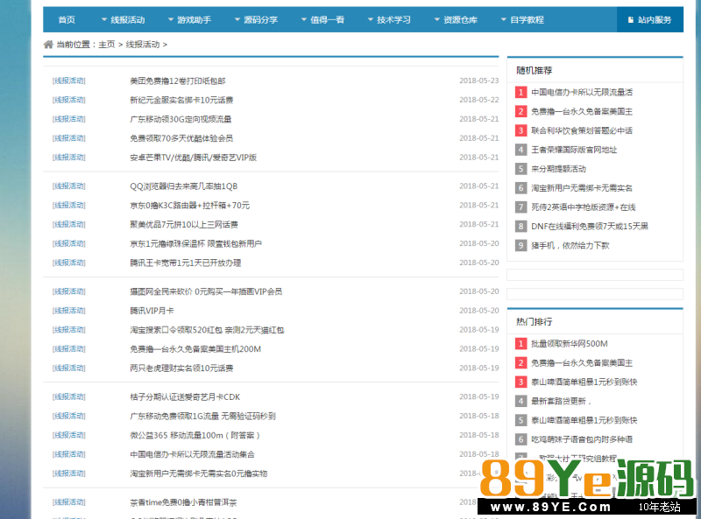The width and height of the screenshot is (701, 519).
Task: Open sidebar item 淘宝新用户无需绑卡无需实名
Action: (582, 188)
